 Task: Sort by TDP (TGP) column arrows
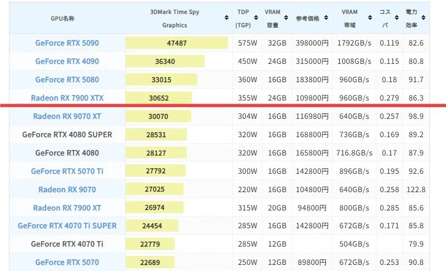point(256,18)
